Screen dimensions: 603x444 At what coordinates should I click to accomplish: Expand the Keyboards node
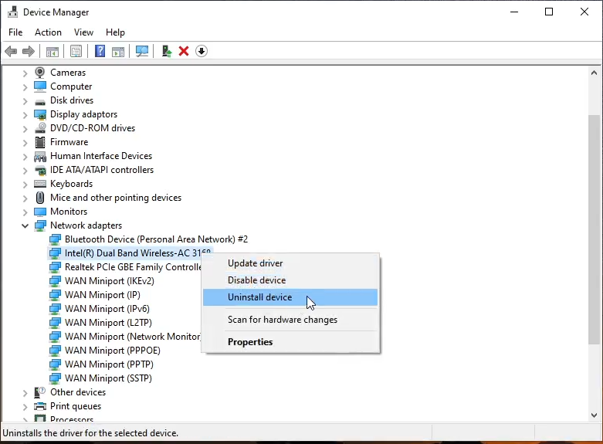point(25,185)
